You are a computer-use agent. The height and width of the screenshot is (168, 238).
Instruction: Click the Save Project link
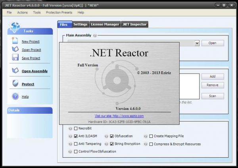click(31, 58)
